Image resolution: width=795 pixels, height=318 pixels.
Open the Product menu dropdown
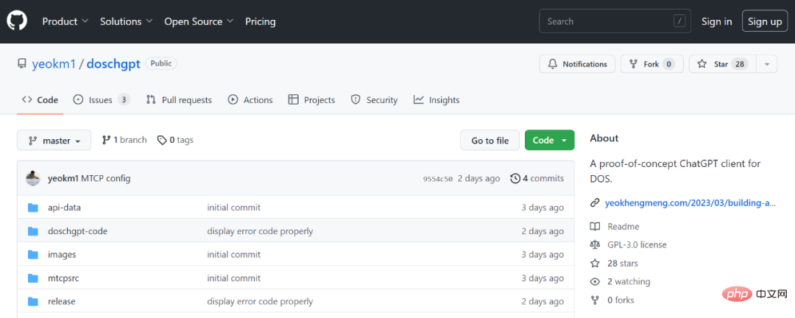click(65, 21)
